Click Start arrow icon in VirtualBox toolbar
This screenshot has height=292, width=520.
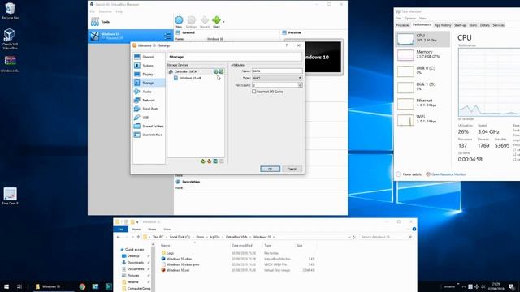click(x=216, y=20)
